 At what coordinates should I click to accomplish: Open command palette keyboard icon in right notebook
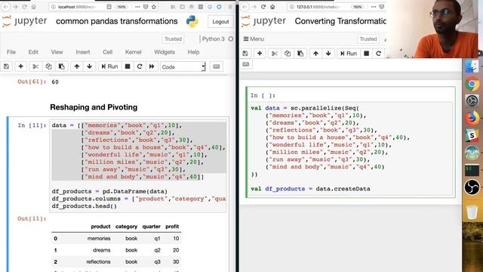(245, 64)
